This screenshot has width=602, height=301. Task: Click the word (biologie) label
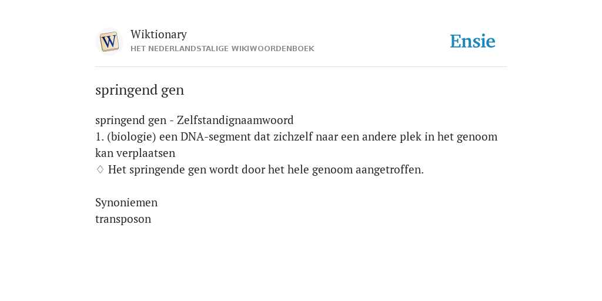click(132, 136)
